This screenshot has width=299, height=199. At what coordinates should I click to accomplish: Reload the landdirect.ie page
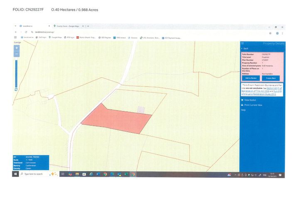(x=26, y=32)
